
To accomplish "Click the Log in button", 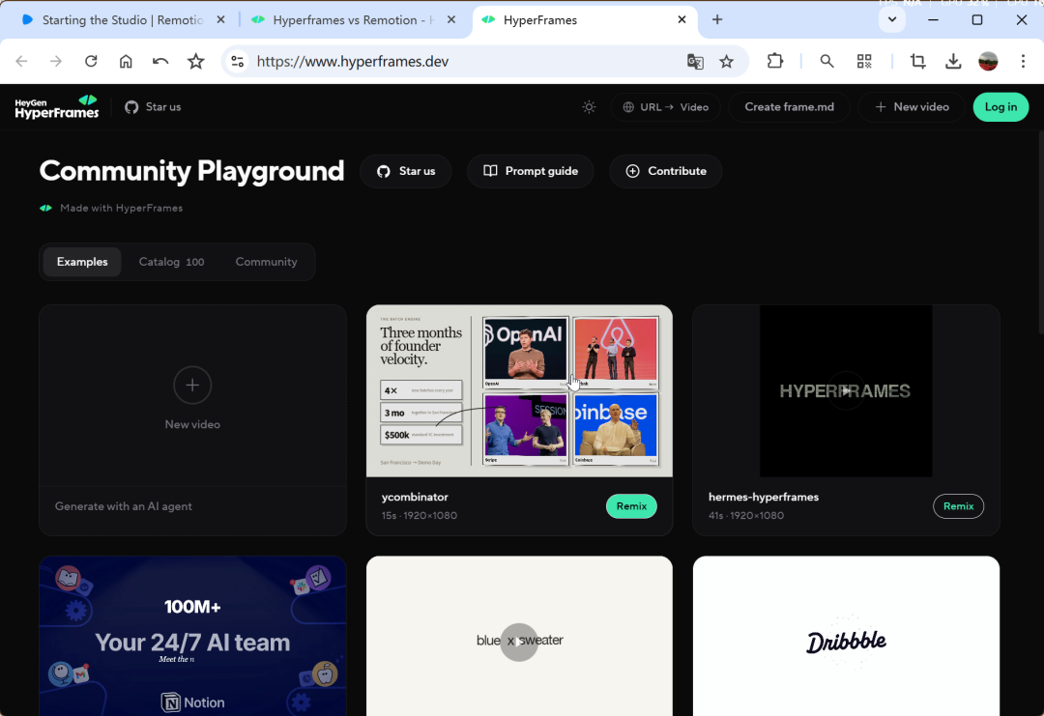I will pyautogui.click(x=1000, y=107).
